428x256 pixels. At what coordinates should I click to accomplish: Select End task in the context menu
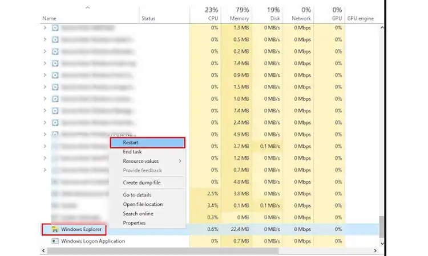(132, 152)
